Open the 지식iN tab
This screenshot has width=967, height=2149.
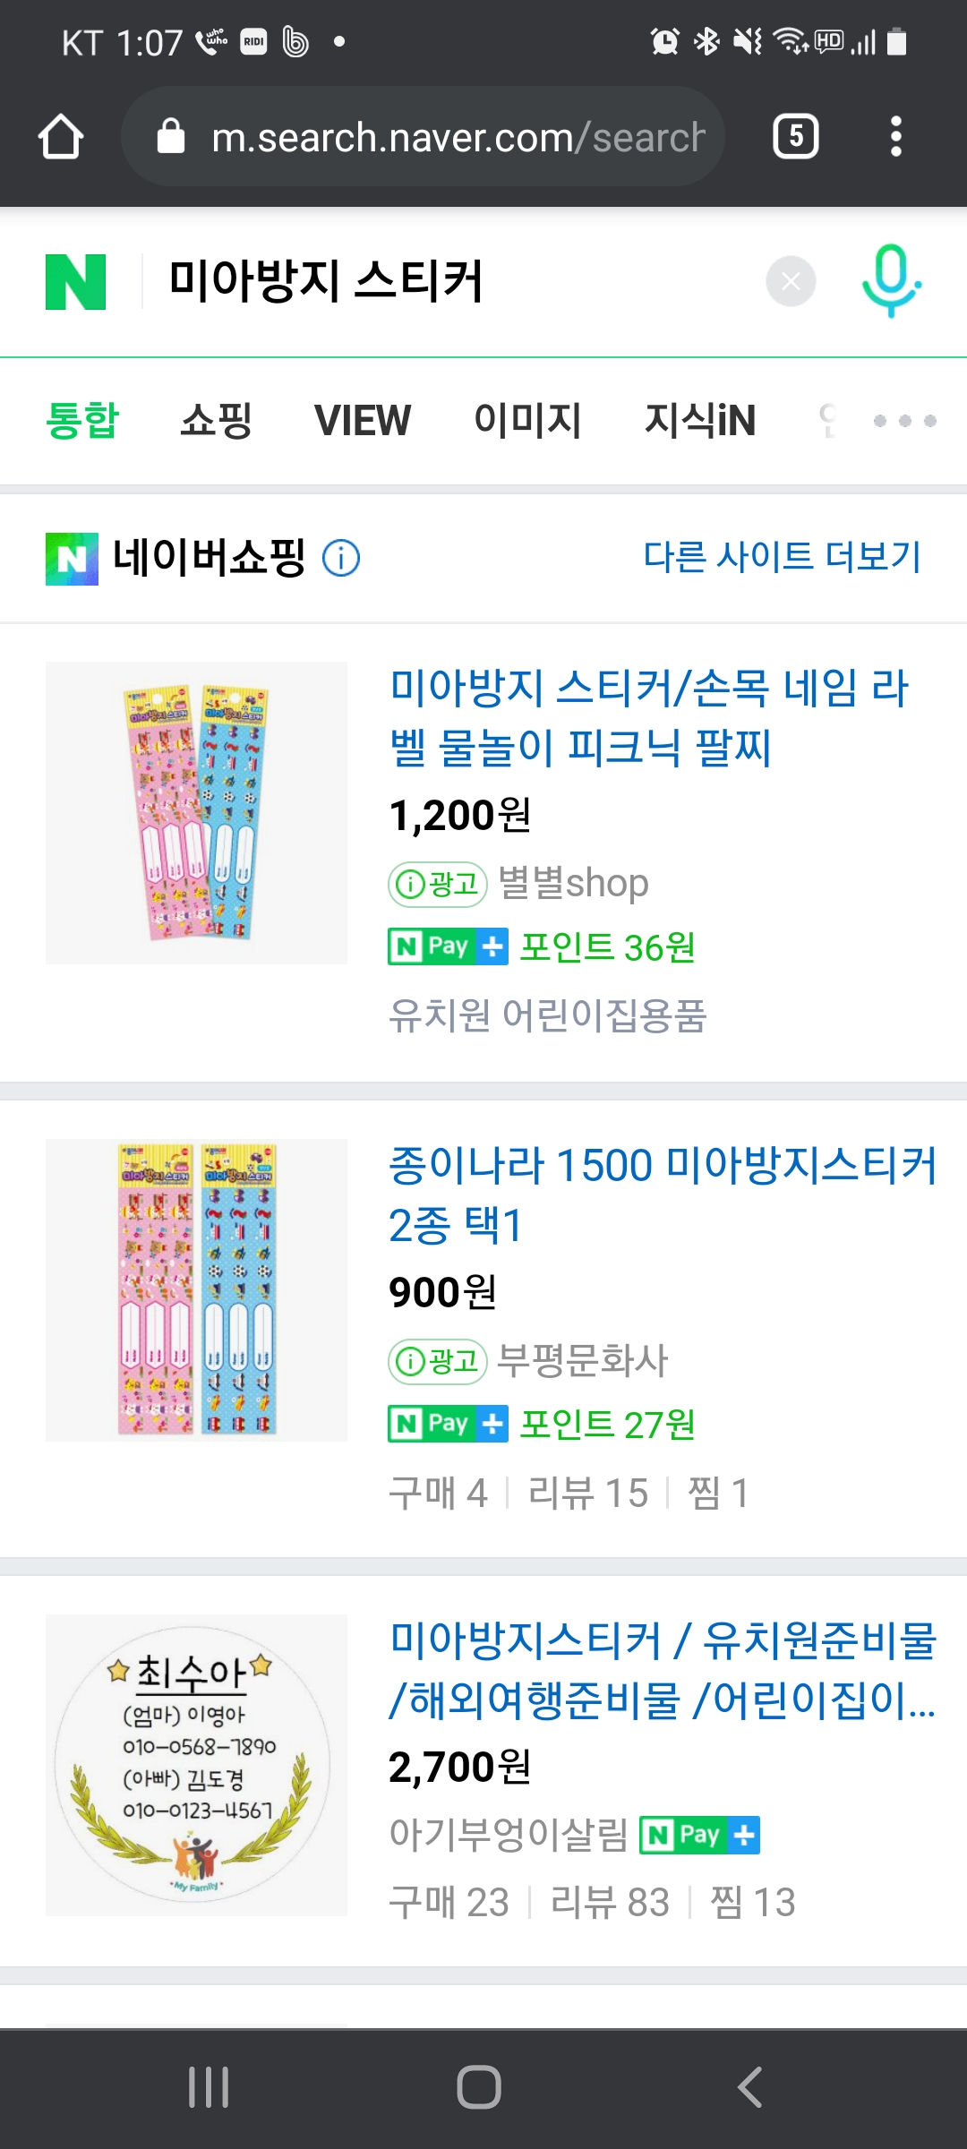(x=700, y=421)
